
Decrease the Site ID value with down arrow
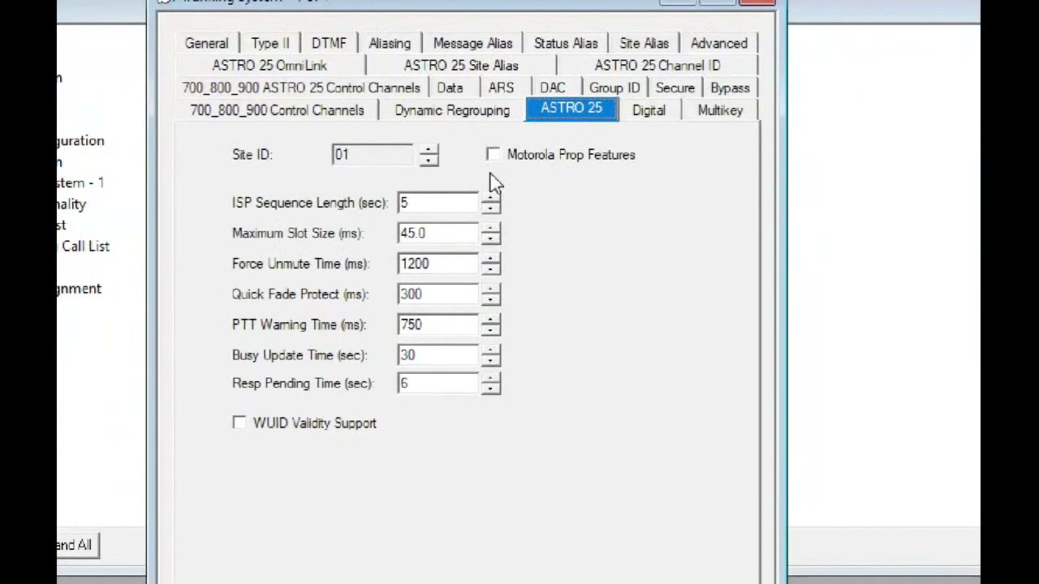click(429, 160)
